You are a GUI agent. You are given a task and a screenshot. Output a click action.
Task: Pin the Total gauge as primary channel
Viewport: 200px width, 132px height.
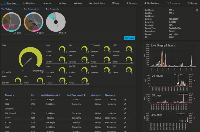44,73
